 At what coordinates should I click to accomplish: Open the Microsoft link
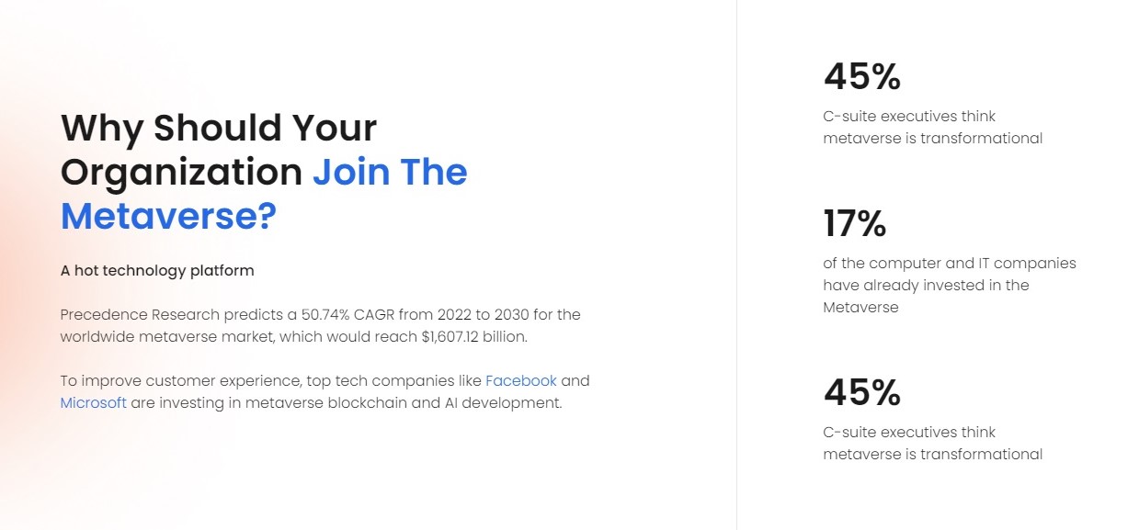coord(94,402)
